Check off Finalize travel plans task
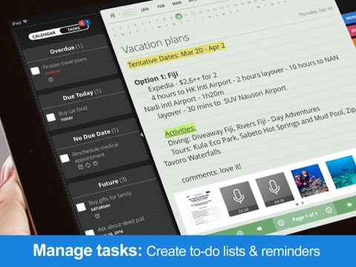The height and width of the screenshot is (267, 356). [x=36, y=71]
